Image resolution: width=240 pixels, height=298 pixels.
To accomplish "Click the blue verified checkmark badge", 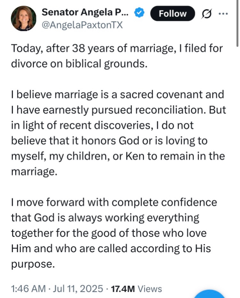I will pyautogui.click(x=139, y=12).
